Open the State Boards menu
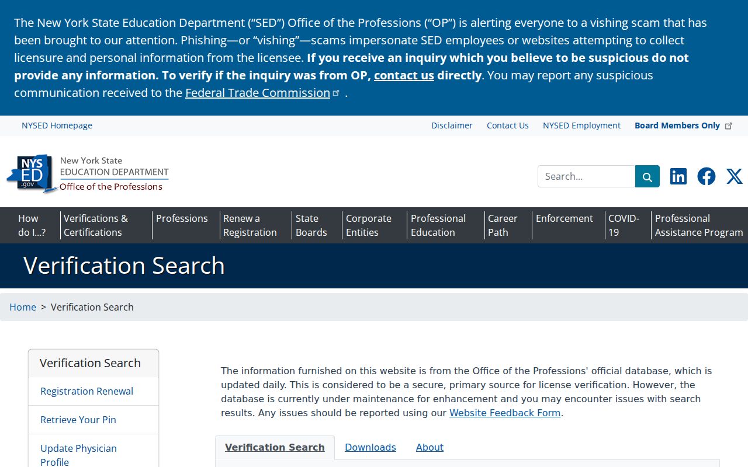 (311, 225)
